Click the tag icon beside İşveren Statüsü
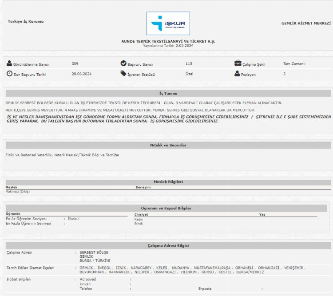The width and height of the screenshot is (333, 296). tap(123, 74)
